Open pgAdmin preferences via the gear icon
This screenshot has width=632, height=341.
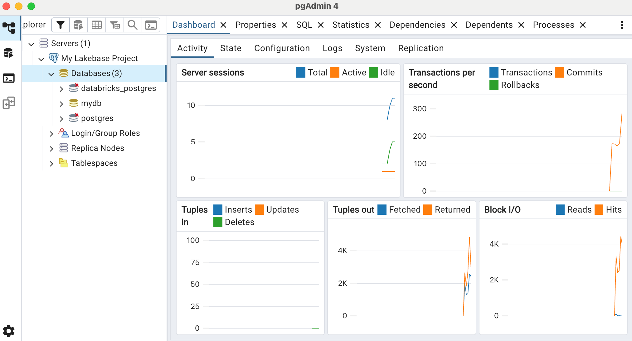[x=8, y=331]
